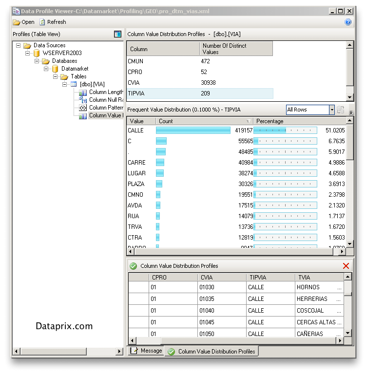Click the Column Length profile icon

click(x=83, y=93)
